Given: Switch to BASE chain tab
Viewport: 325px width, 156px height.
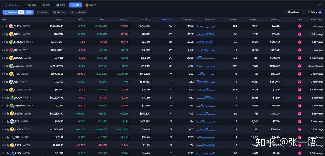Looking at the screenshot, I should click(x=61, y=5).
